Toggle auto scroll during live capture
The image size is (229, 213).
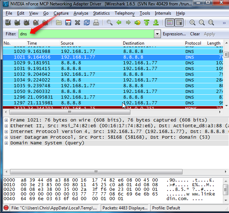(179, 23)
